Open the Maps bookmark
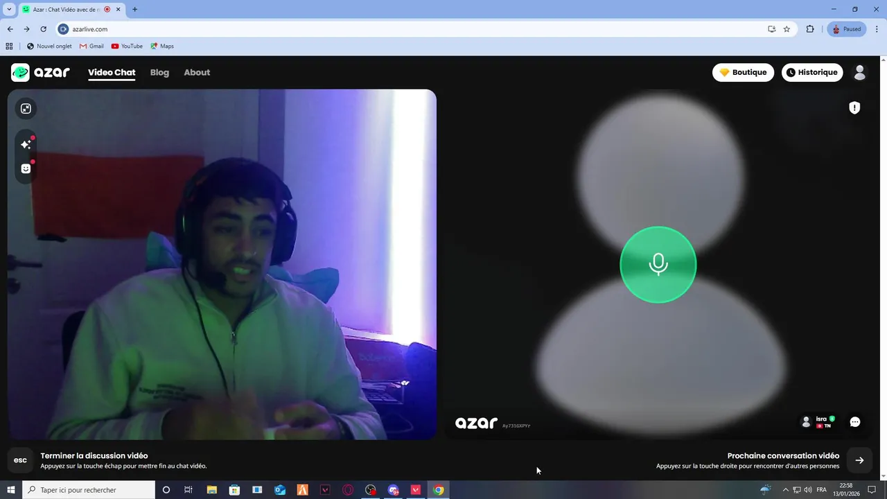 162,46
